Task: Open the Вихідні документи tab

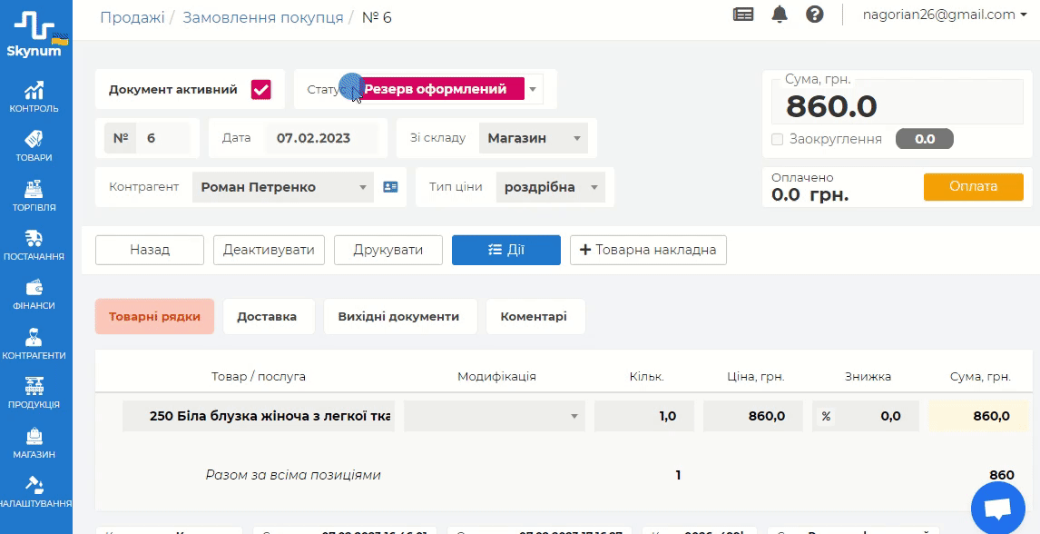Action: [398, 317]
